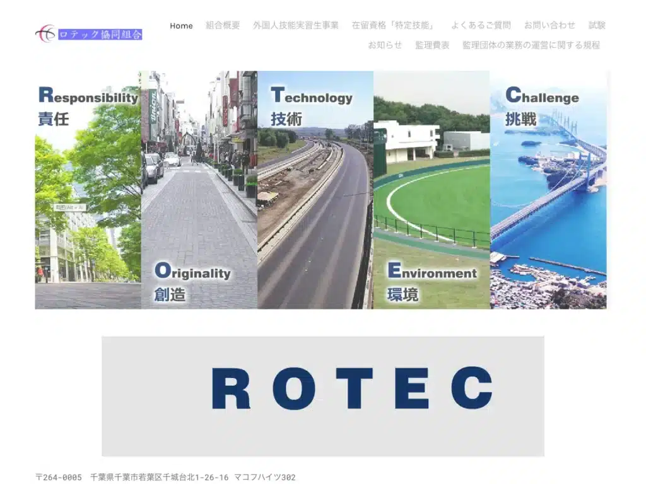The height and width of the screenshot is (484, 646).
Task: Click the Technology 技術 road image panel
Action: (x=315, y=190)
